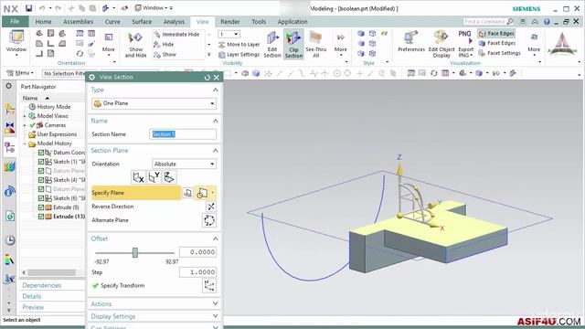This screenshot has height=329, width=585.
Task: Open the Analysis tab
Action: [174, 22]
